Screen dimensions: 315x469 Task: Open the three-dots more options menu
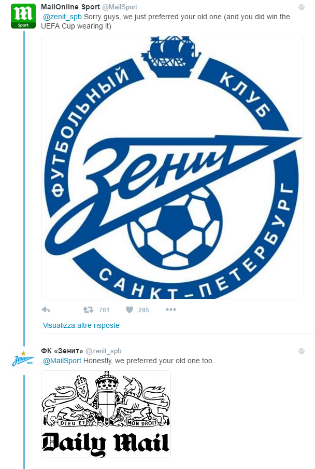(x=171, y=310)
